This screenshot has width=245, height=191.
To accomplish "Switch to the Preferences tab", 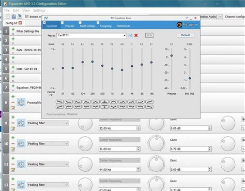I will coord(124,26).
